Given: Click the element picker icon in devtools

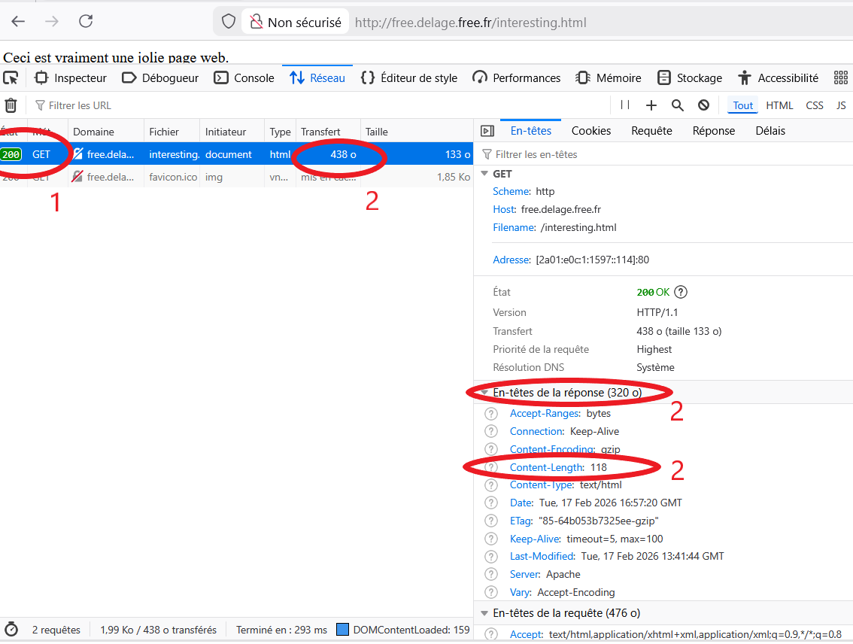Looking at the screenshot, I should point(11,77).
